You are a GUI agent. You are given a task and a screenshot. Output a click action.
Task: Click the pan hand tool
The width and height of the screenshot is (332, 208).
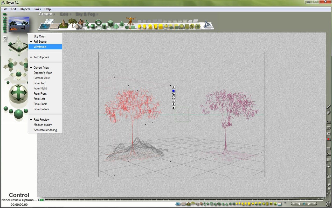(x=329, y=193)
